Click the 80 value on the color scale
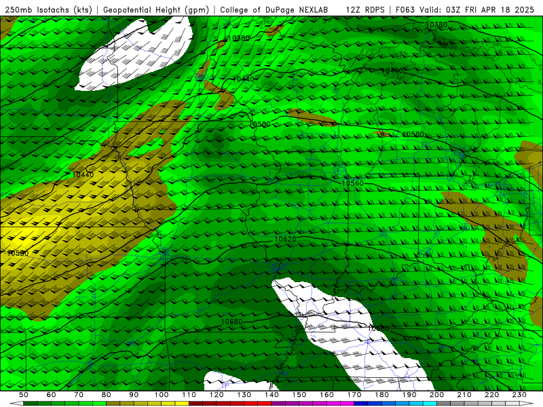 tap(107, 395)
